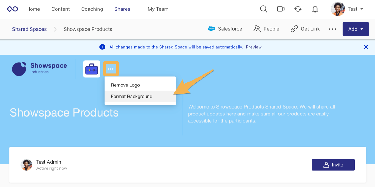
Task: Open the toolbar more options ellipsis
Action: click(x=332, y=29)
